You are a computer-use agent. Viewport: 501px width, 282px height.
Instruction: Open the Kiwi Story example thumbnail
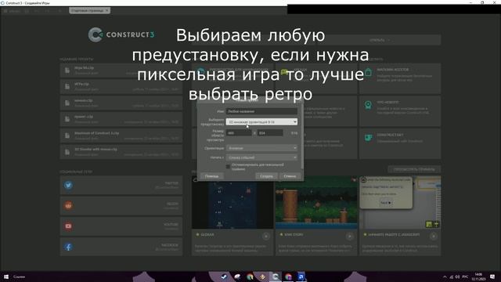316,202
